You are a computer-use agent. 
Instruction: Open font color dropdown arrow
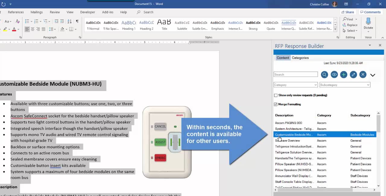click(x=18, y=29)
